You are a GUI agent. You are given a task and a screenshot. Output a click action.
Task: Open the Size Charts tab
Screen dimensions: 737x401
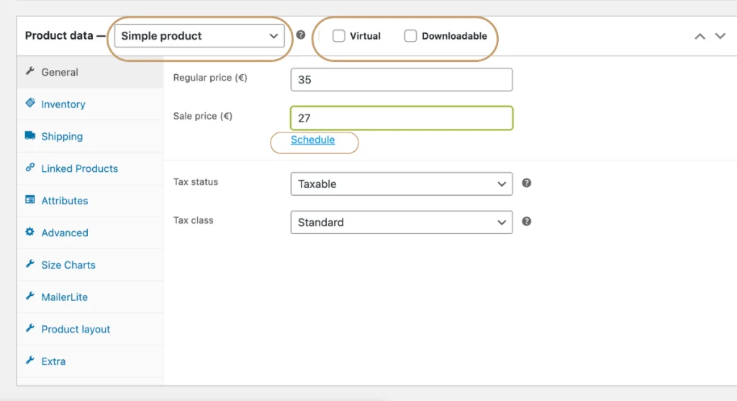tap(90, 265)
